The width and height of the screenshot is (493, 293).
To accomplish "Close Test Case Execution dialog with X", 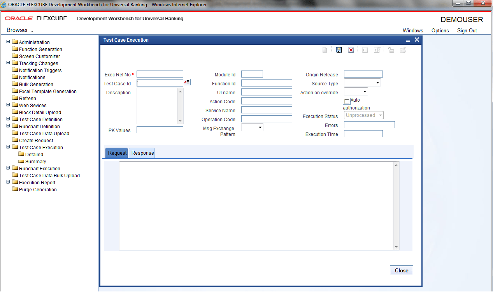I will [x=417, y=40].
